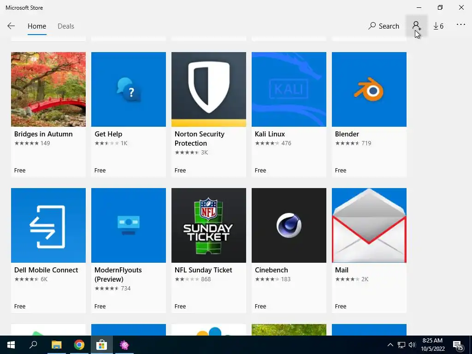This screenshot has width=472, height=354.
Task: Launch Google Chrome from taskbar
Action: coord(79,345)
